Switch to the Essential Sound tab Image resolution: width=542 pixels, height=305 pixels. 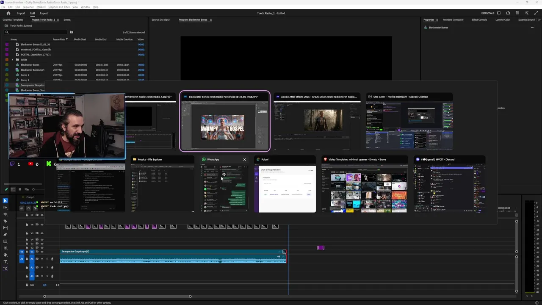click(526, 19)
